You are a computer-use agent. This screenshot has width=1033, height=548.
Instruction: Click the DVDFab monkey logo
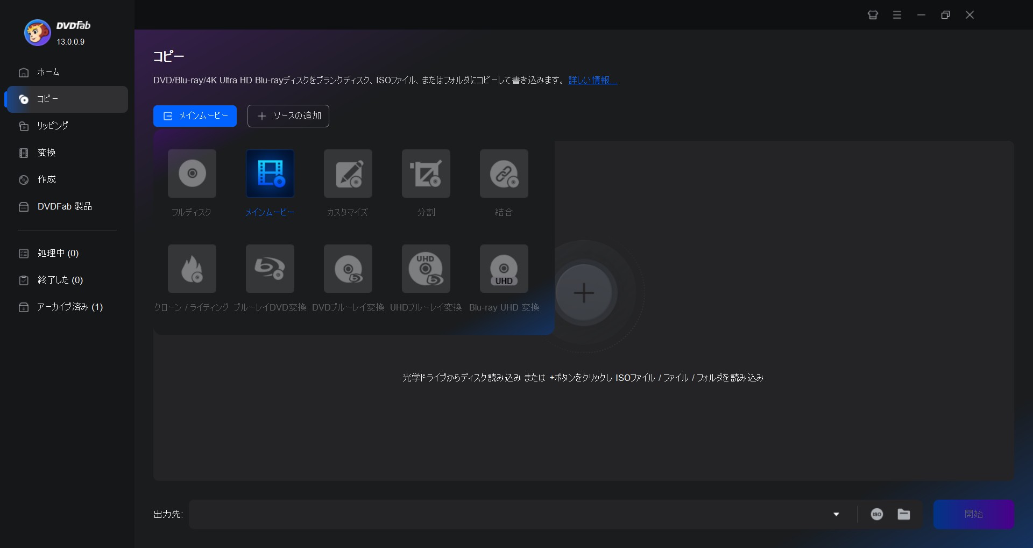[x=37, y=33]
